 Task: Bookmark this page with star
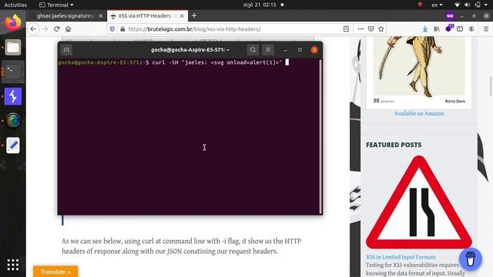click(x=381, y=29)
